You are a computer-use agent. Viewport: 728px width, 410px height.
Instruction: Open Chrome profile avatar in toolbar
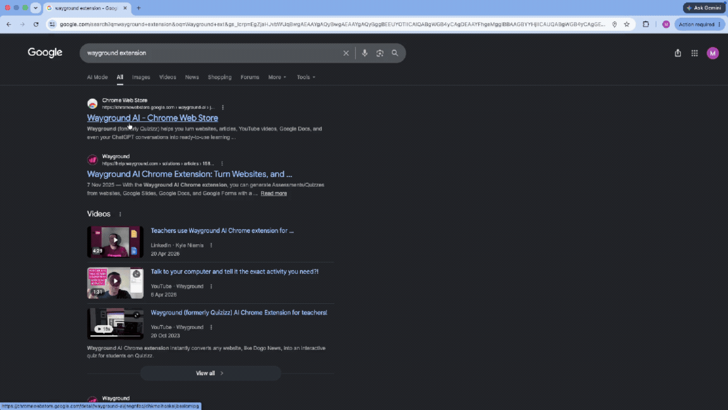pyautogui.click(x=666, y=24)
